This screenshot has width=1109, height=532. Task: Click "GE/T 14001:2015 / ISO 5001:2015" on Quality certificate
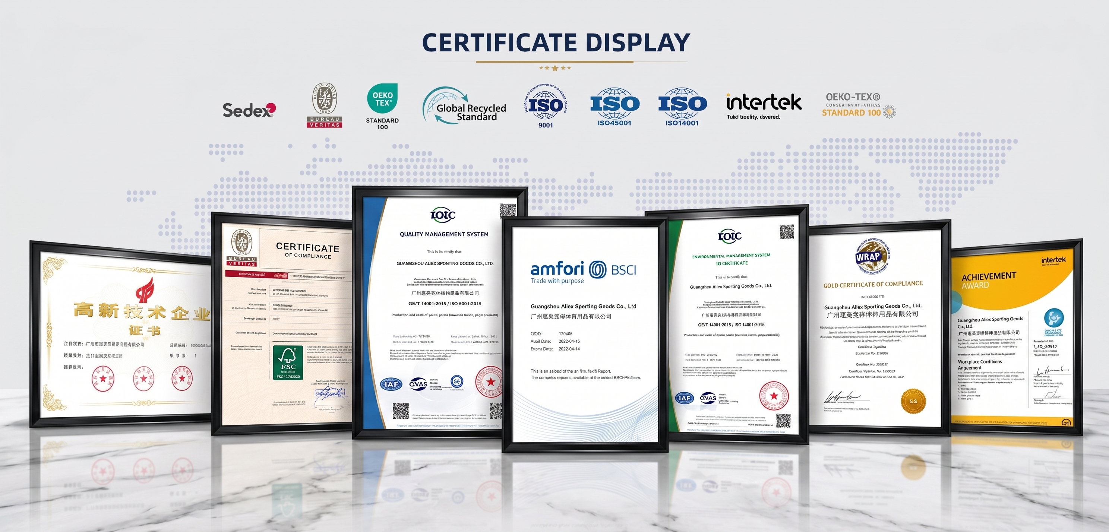pyautogui.click(x=445, y=304)
